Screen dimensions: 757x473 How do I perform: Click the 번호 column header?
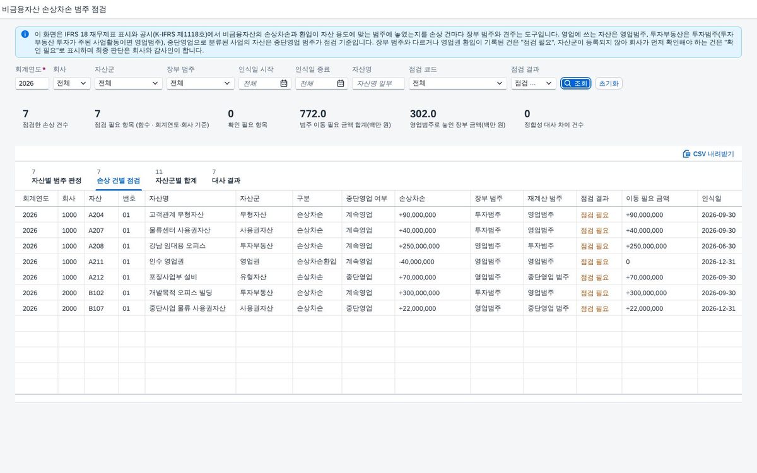tap(131, 198)
